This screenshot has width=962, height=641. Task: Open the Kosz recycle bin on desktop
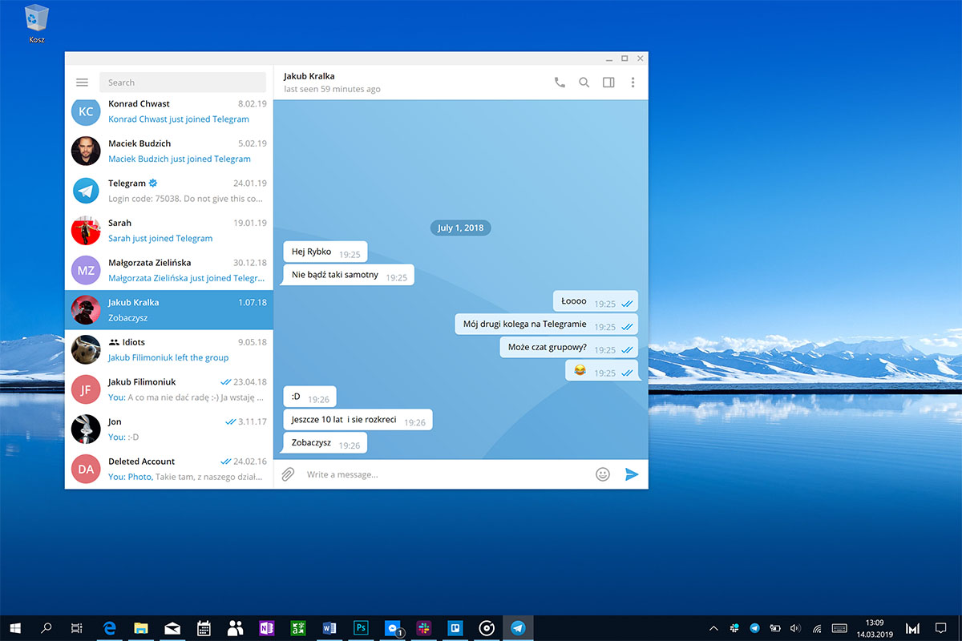tap(36, 23)
